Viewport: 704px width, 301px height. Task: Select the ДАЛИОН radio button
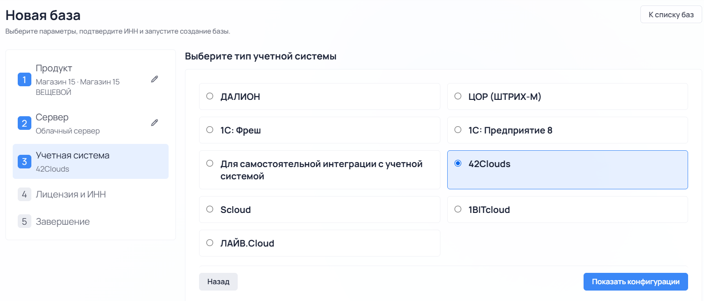[x=210, y=96]
